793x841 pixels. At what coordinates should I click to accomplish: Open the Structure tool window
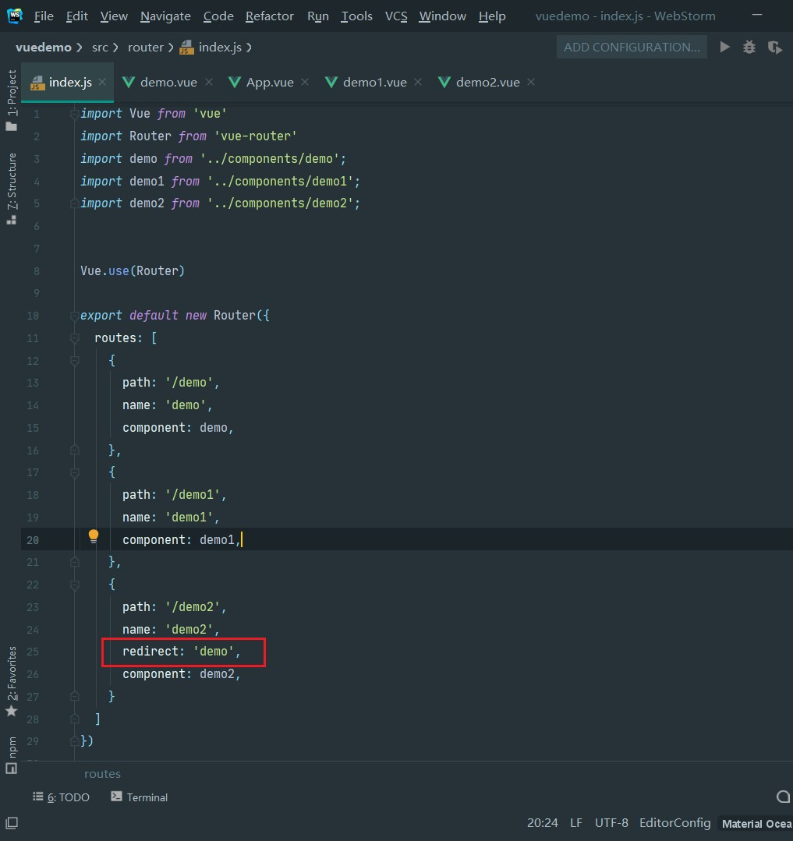[12, 188]
